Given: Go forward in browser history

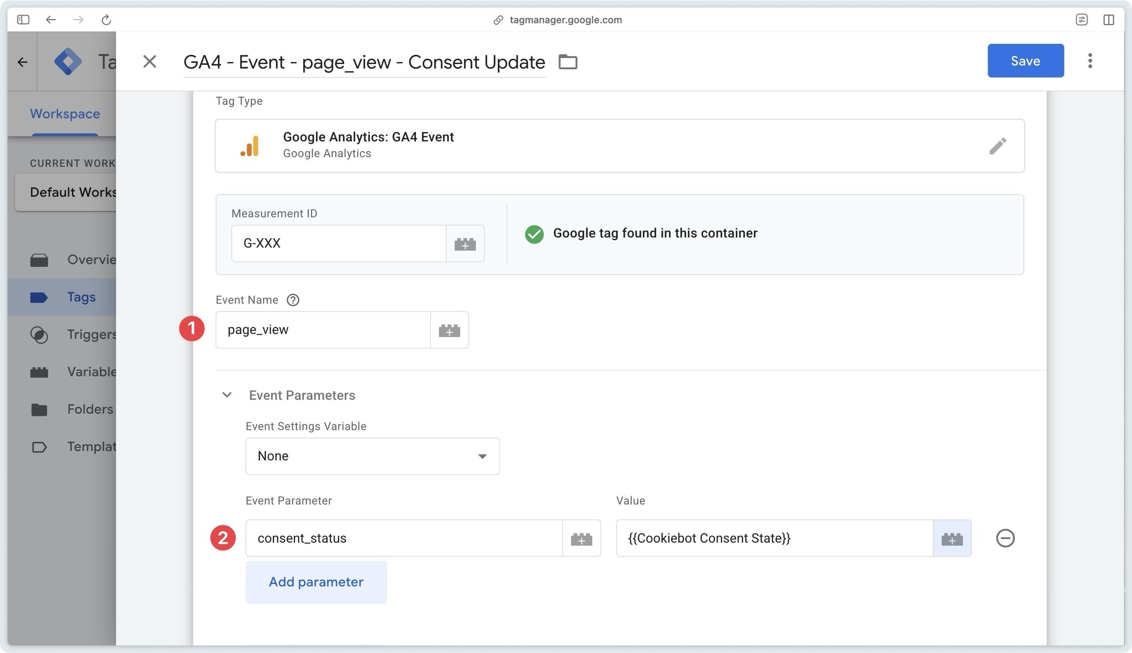Looking at the screenshot, I should 78,19.
